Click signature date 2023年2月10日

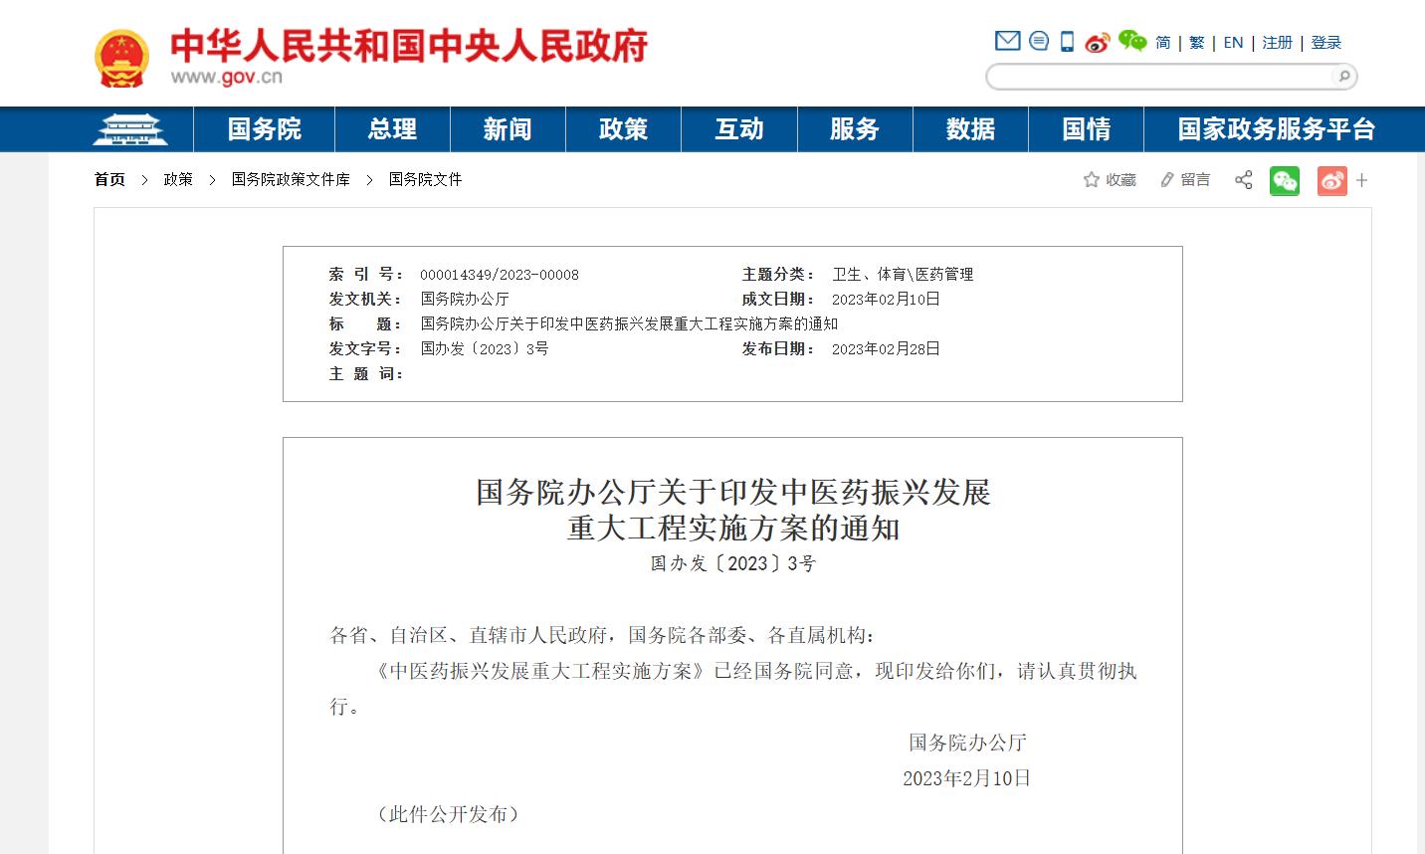click(x=966, y=778)
